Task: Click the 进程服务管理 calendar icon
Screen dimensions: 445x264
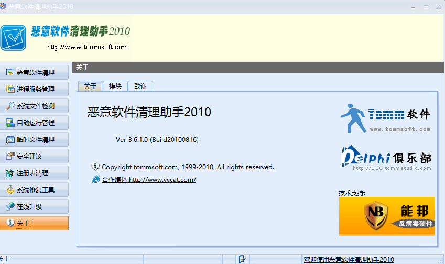Action: point(10,89)
